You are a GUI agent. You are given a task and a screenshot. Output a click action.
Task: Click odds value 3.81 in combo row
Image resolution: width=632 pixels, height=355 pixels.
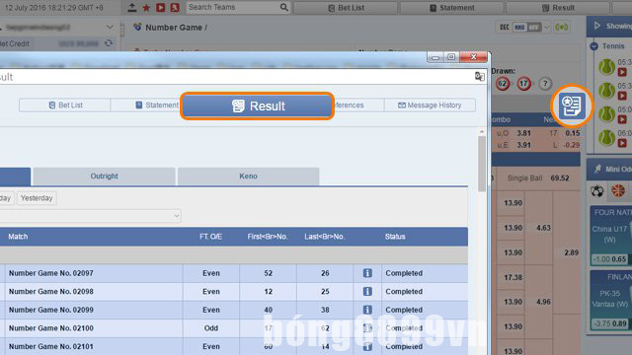(x=523, y=133)
